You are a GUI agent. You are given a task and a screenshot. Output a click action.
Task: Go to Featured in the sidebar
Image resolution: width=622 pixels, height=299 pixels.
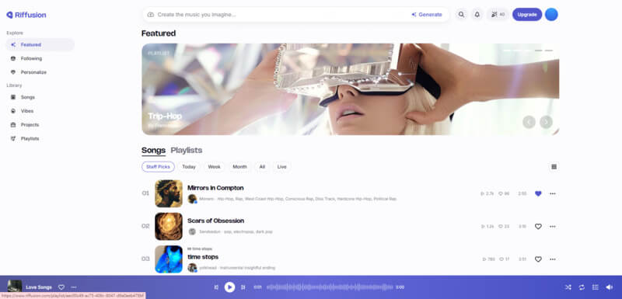pyautogui.click(x=40, y=45)
